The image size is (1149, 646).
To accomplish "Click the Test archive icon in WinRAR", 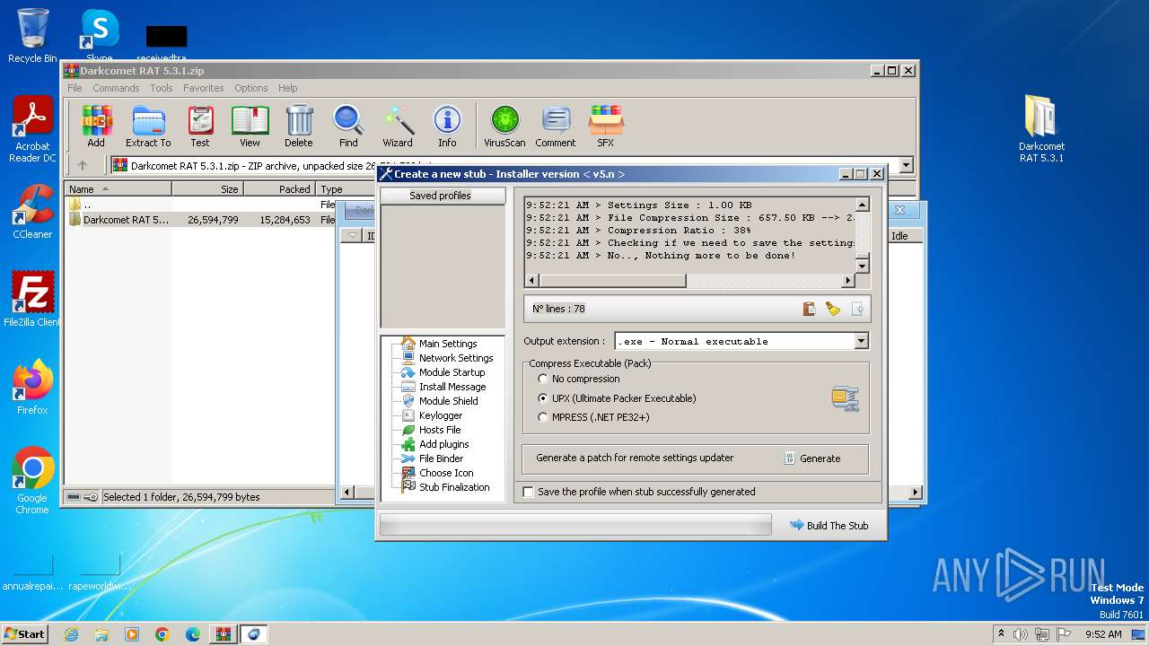I will click(200, 126).
